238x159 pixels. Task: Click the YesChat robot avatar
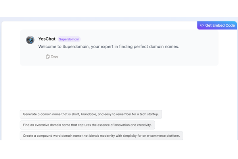(x=30, y=40)
